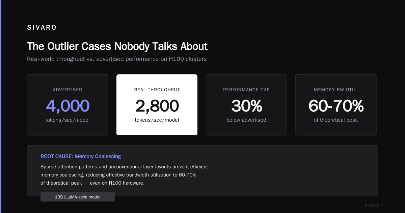Click the purple accent bar at left edge

point(1,106)
